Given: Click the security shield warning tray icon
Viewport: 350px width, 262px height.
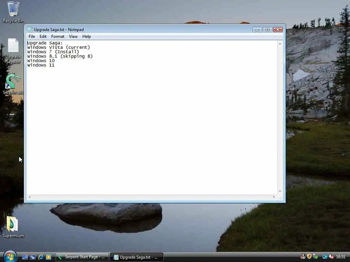Looking at the screenshot, I should click(309, 257).
